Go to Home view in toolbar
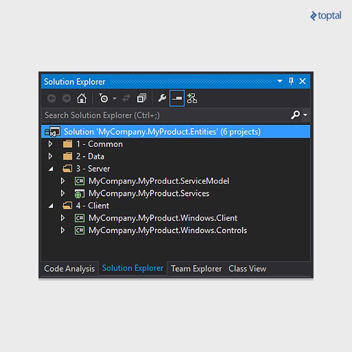The width and height of the screenshot is (352, 352). (x=81, y=98)
